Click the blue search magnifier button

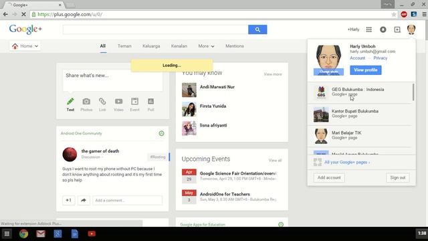[x=257, y=29]
